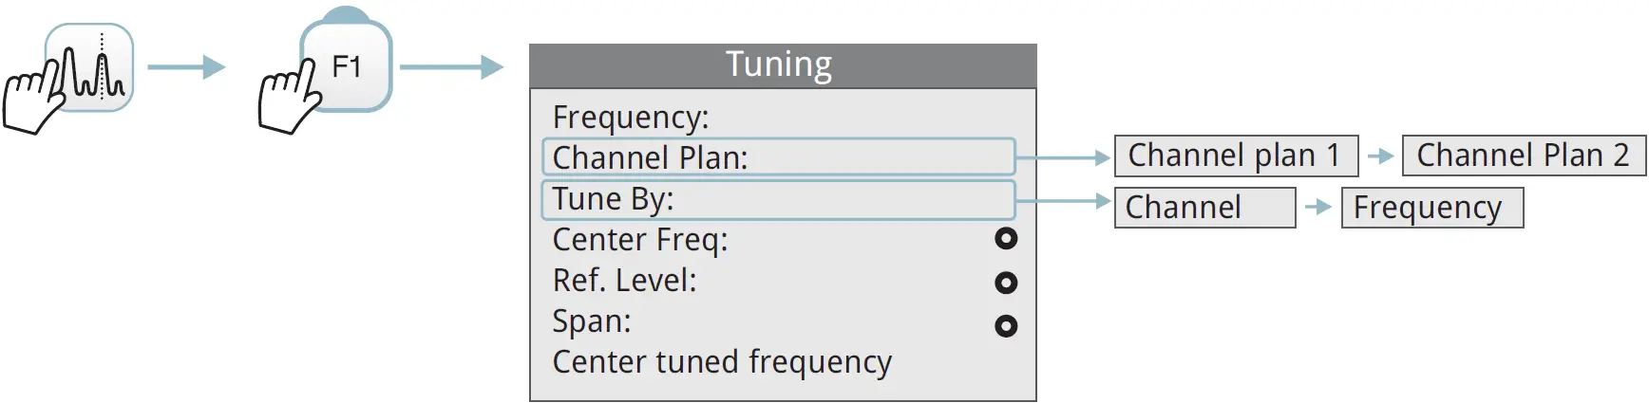Click the Center Freq label
1649x403 pixels.
(x=640, y=240)
